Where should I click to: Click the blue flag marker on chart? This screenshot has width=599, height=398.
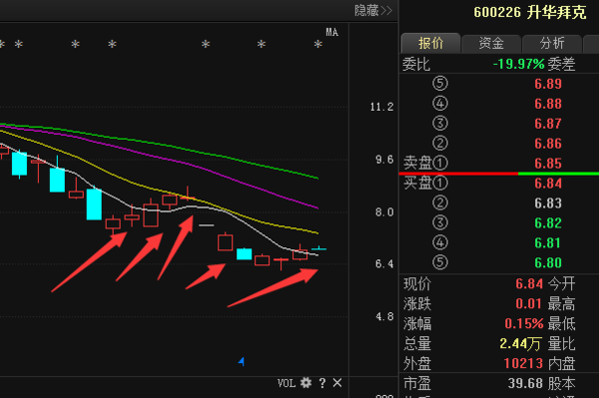242,361
